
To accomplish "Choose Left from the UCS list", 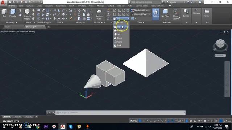I will tap(121, 34).
